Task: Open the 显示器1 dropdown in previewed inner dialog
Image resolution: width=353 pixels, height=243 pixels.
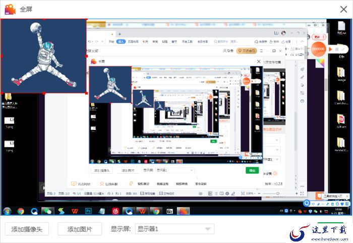Action: coord(175,170)
